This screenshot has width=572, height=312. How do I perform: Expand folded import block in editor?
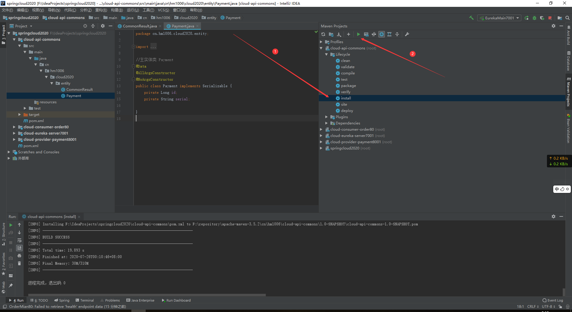point(134,47)
